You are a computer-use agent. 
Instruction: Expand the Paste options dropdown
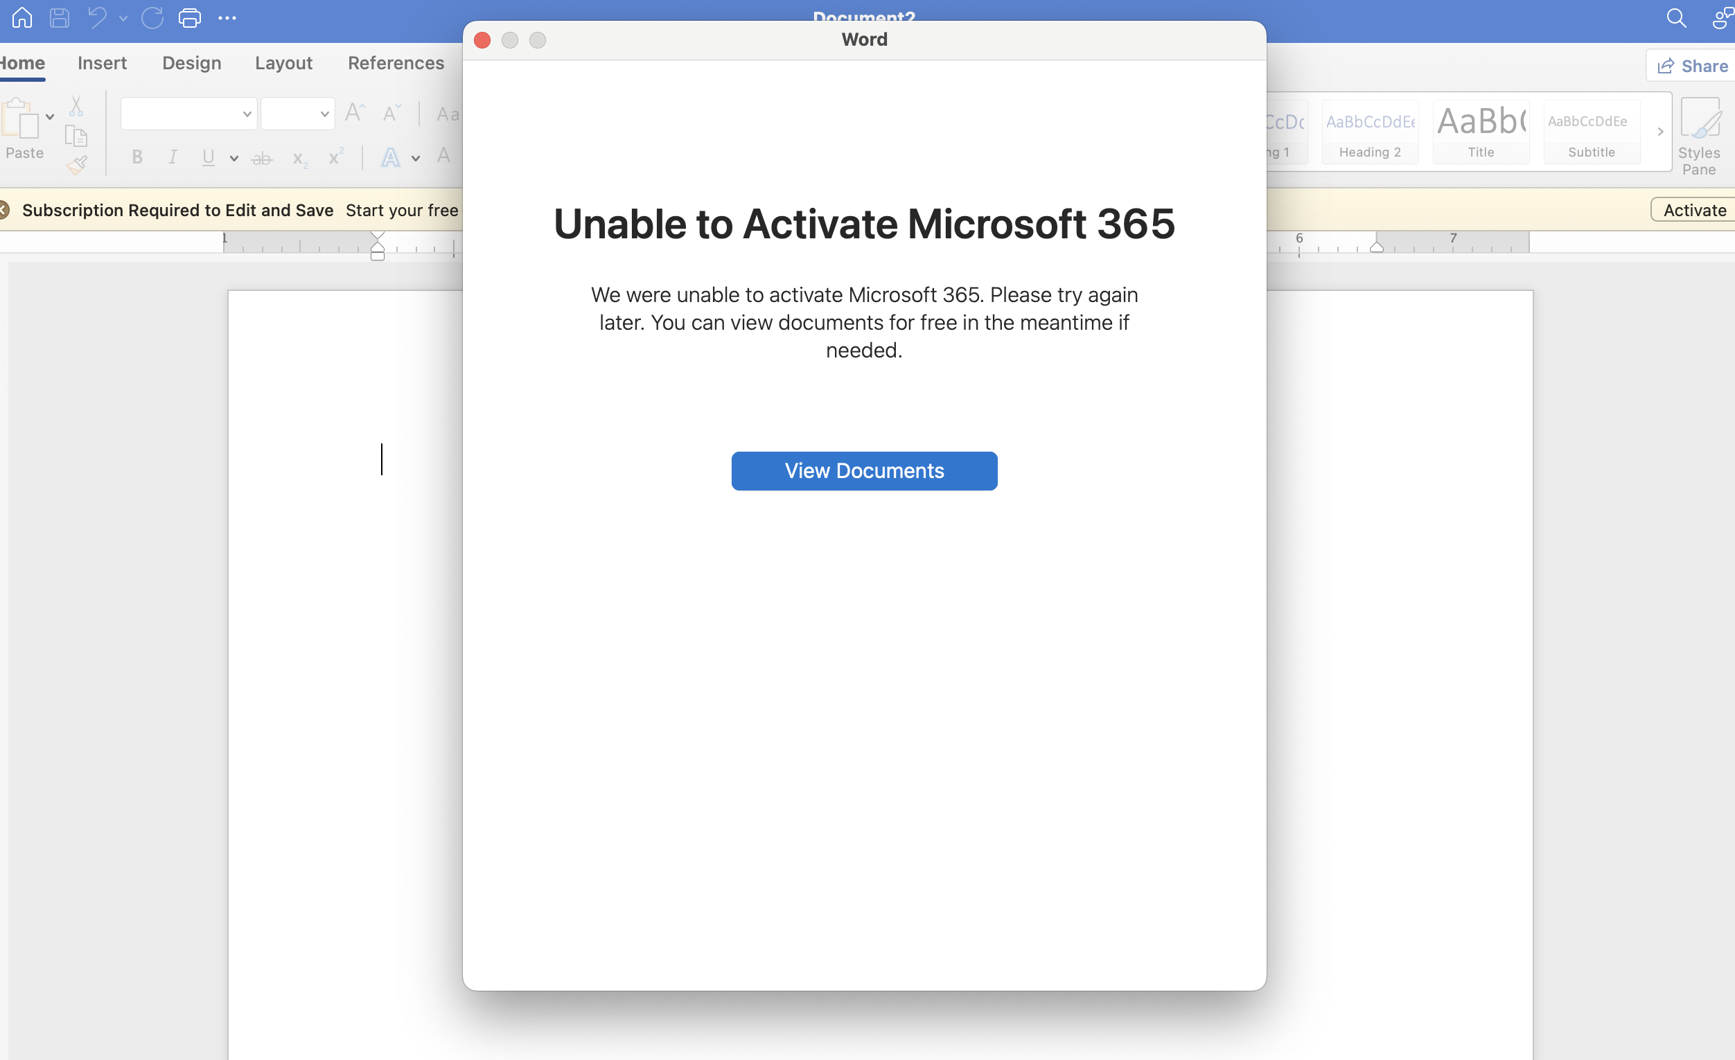(x=50, y=117)
